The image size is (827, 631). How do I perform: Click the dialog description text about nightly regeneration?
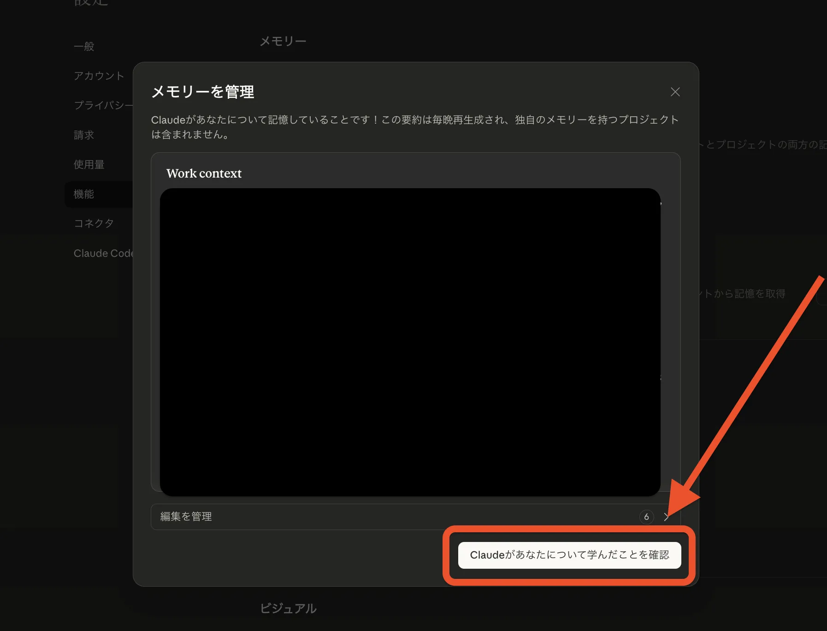414,127
